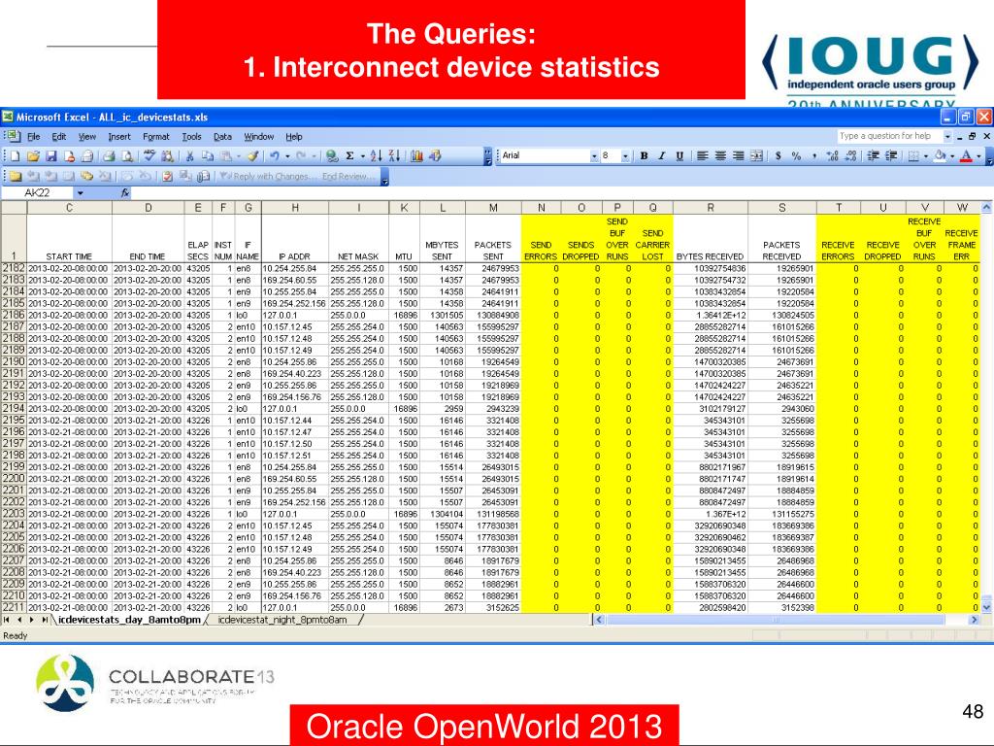Image resolution: width=994 pixels, height=746 pixels.
Task: Go to the last sheet tab arrow
Action: (x=45, y=620)
